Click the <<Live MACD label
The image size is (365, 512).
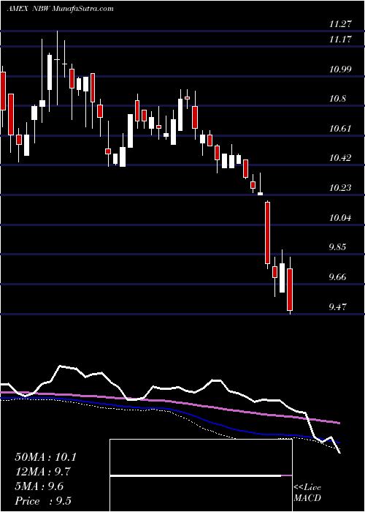click(x=307, y=493)
